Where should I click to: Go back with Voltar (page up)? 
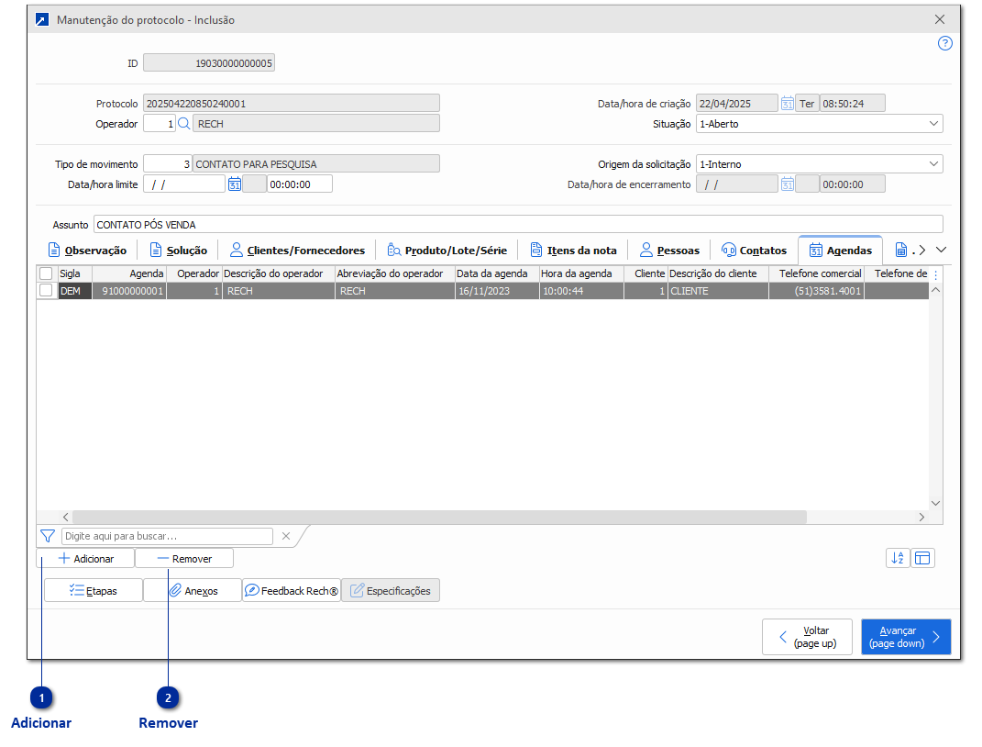coord(807,637)
